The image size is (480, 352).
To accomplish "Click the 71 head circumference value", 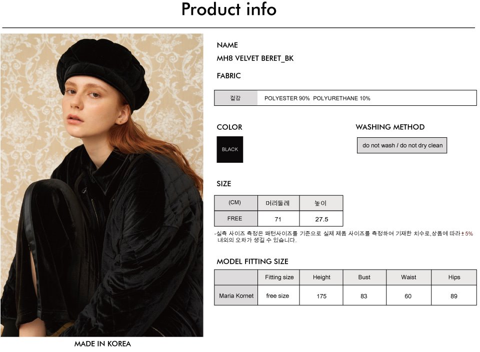I will point(278,219).
